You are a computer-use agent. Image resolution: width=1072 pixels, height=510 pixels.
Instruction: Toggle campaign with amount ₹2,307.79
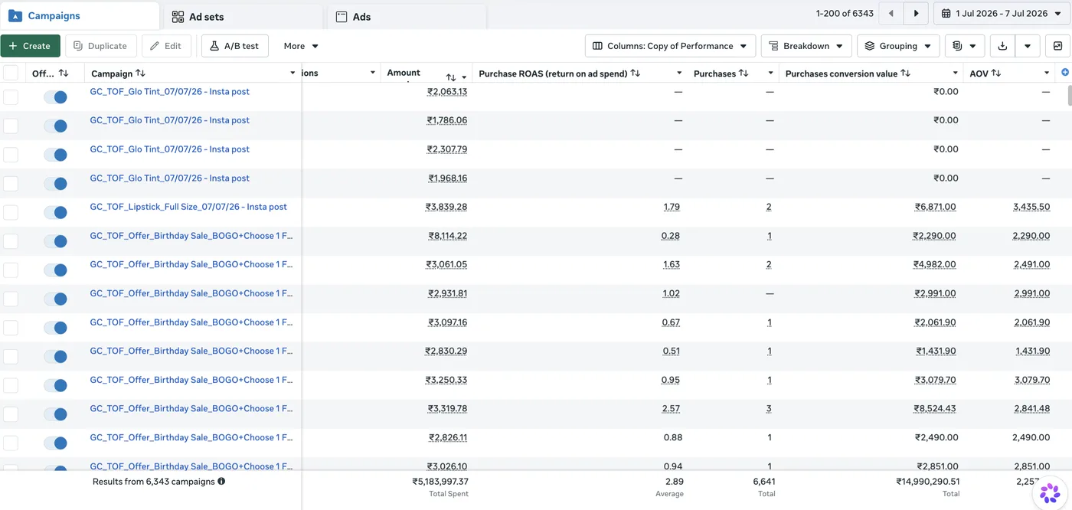pyautogui.click(x=55, y=155)
